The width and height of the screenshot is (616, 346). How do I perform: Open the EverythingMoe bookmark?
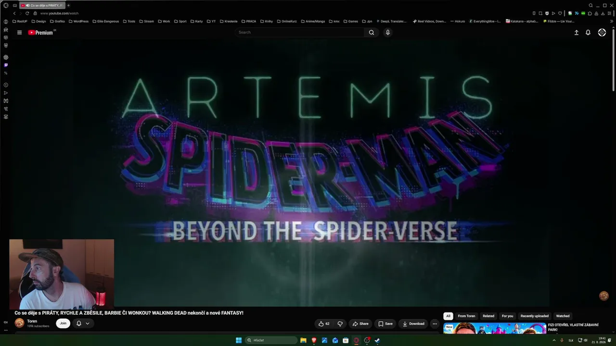tap(484, 21)
